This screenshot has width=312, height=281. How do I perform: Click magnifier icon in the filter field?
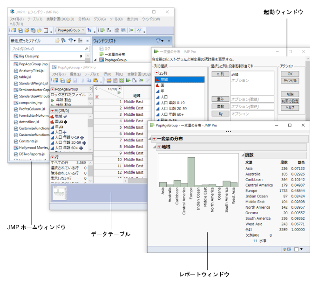pos(87,49)
